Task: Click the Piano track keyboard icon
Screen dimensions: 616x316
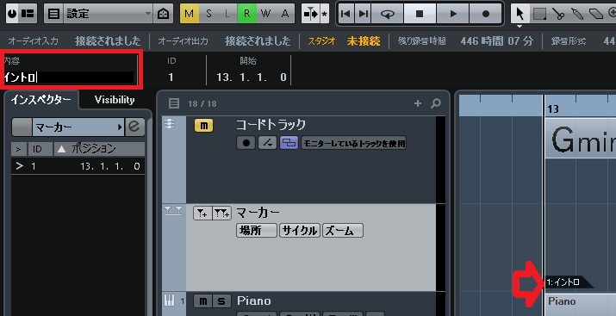Action: 169,301
